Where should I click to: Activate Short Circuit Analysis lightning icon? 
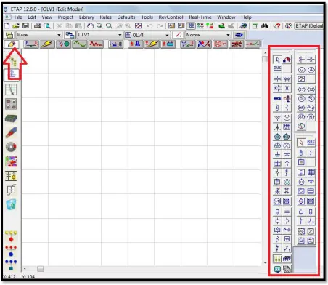pos(47,44)
